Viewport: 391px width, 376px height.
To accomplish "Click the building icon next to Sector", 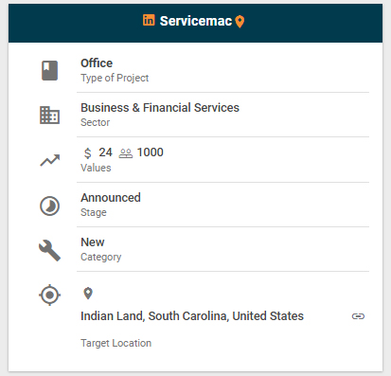I will (49, 116).
